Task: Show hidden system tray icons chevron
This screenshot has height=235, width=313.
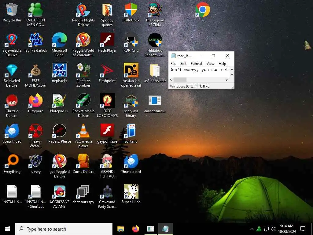Action: 252,229
